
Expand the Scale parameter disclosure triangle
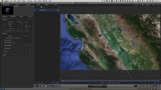(4, 26)
